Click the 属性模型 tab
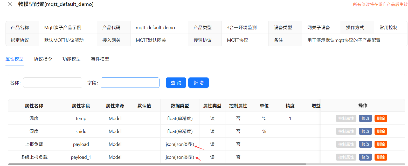408x166 pixels. coord(15,59)
